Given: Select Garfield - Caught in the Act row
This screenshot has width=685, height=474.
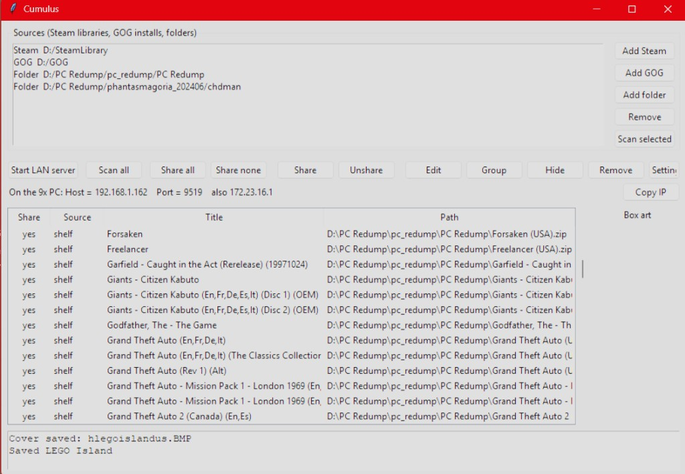Looking at the screenshot, I should tap(292, 265).
